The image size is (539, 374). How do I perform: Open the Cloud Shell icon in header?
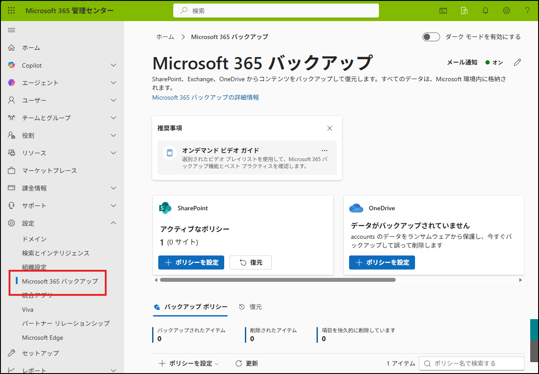[x=443, y=11]
